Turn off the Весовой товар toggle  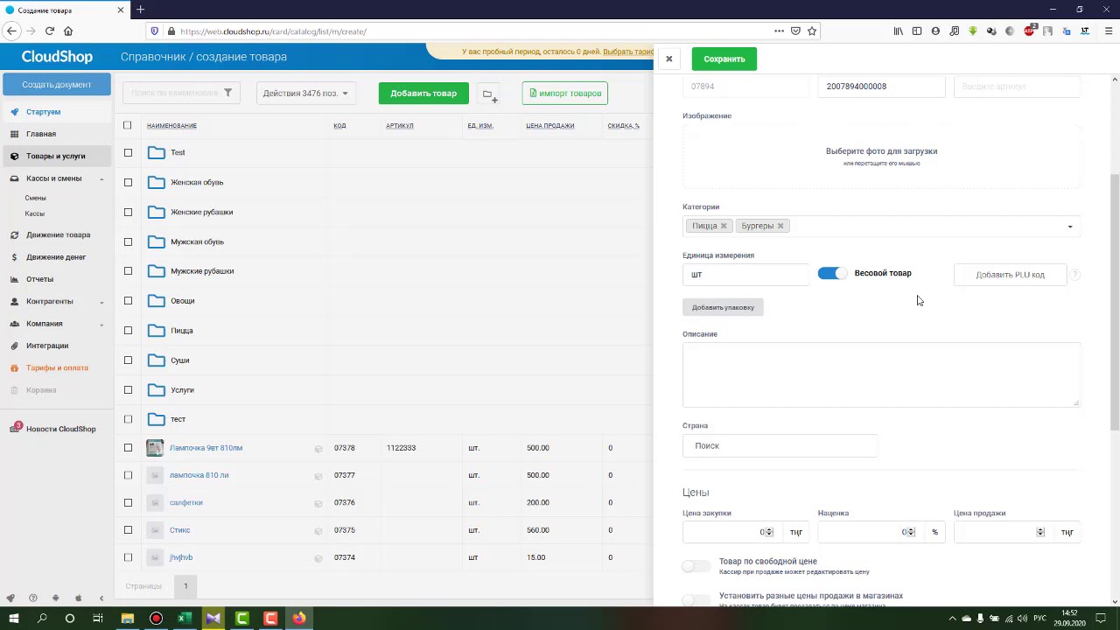(832, 273)
